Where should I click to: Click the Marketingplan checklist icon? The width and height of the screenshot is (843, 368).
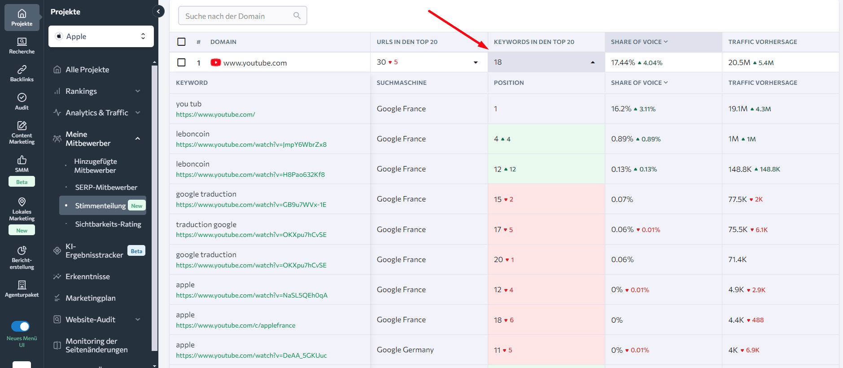[57, 298]
